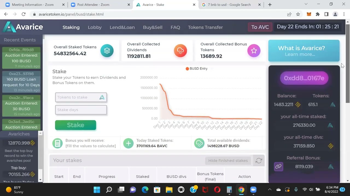350x196 pixels.
Task: Click the address bar URL
Action: click(71, 14)
